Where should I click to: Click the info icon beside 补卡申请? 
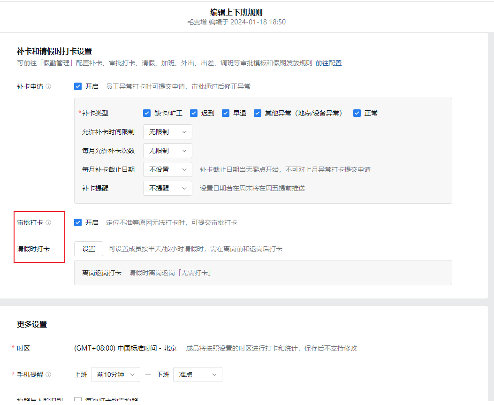coord(48,87)
